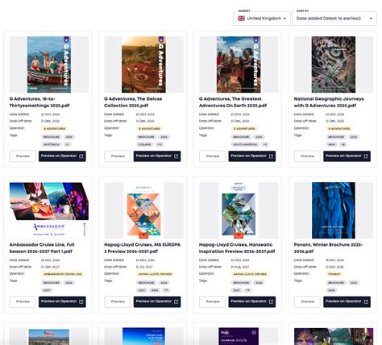Select the Ambassador Cruise Line operator tag

tap(63, 274)
